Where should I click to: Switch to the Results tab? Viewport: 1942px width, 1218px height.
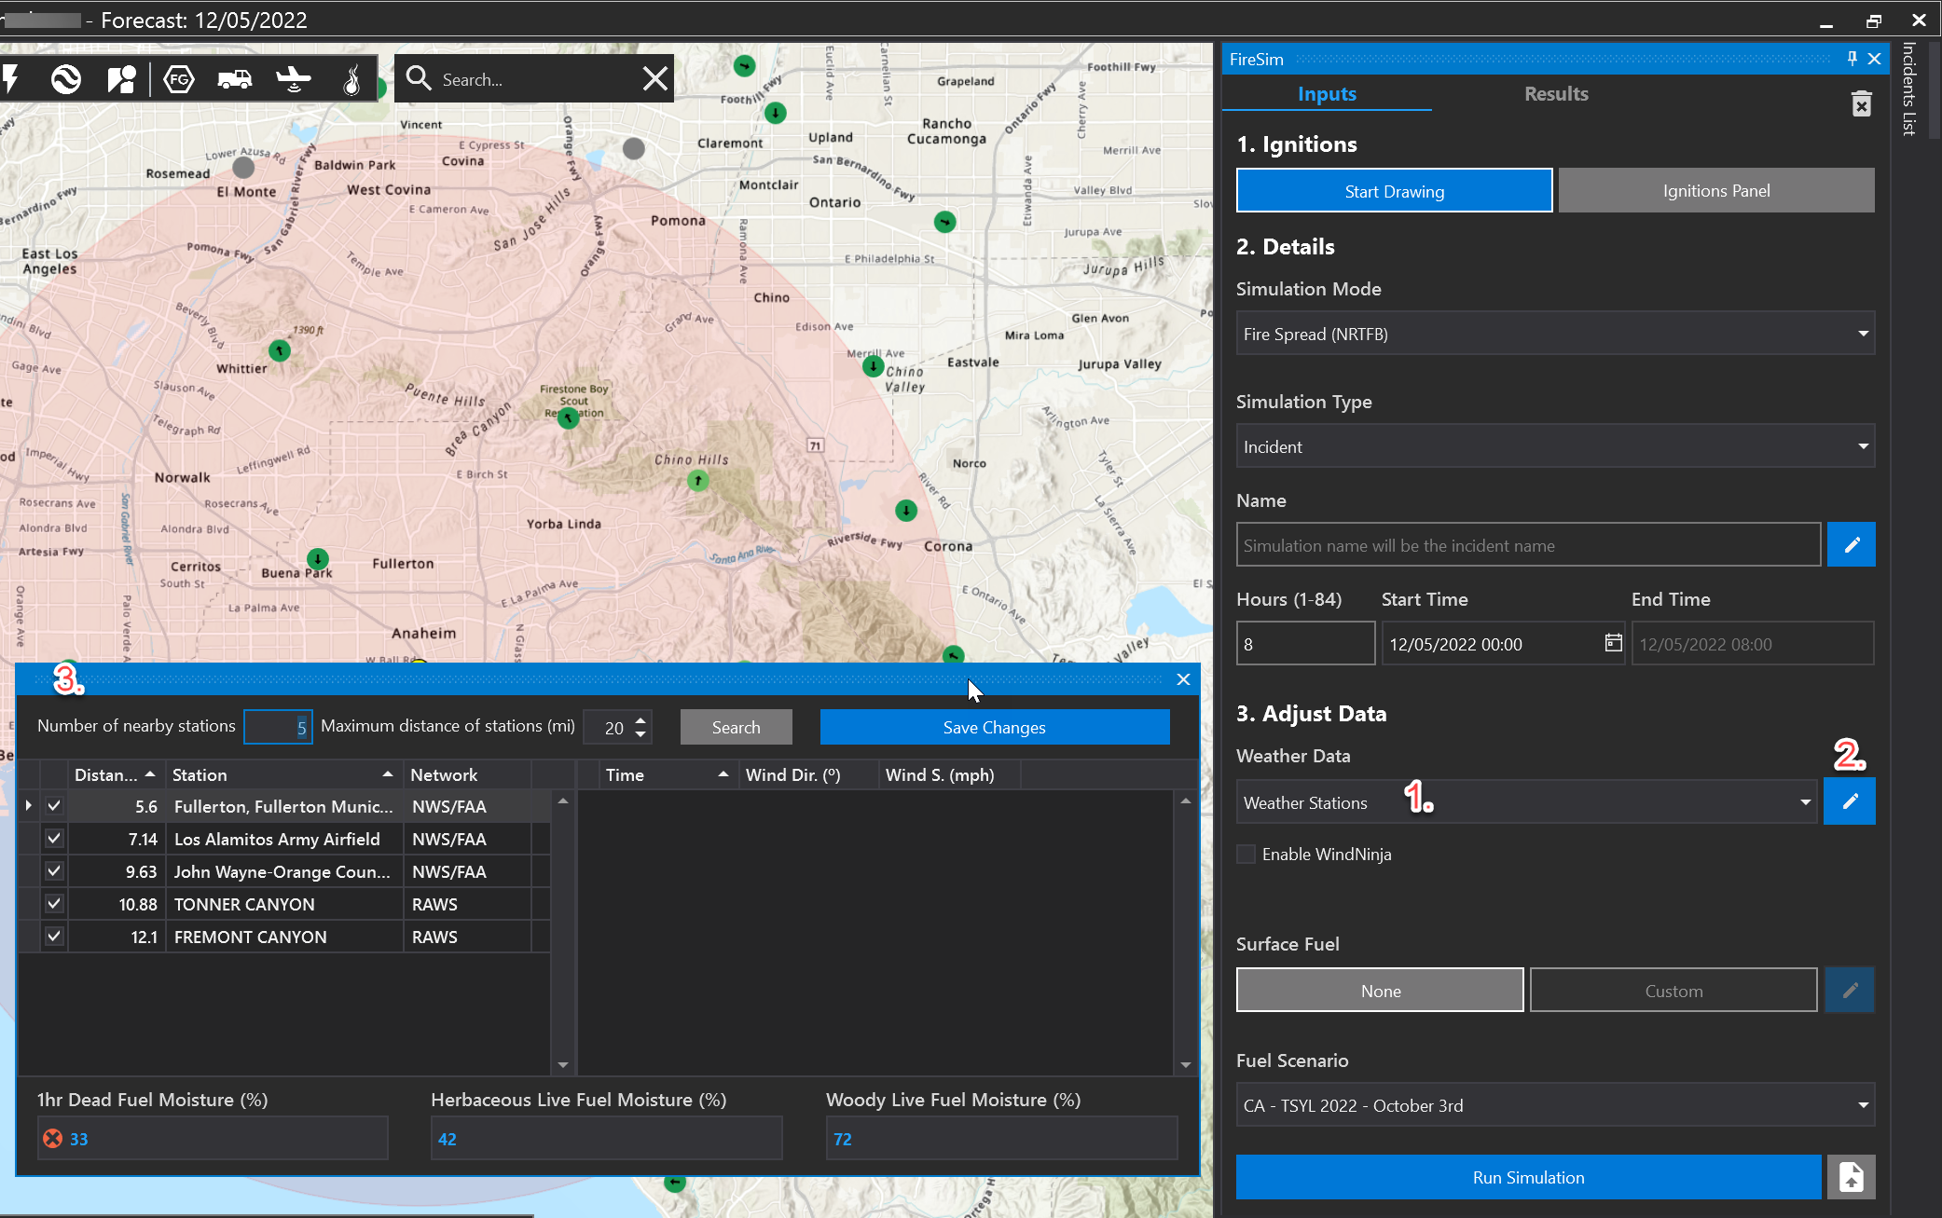1556,94
